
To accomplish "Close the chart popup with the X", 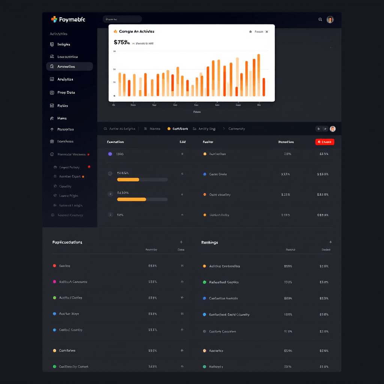I will [267, 32].
